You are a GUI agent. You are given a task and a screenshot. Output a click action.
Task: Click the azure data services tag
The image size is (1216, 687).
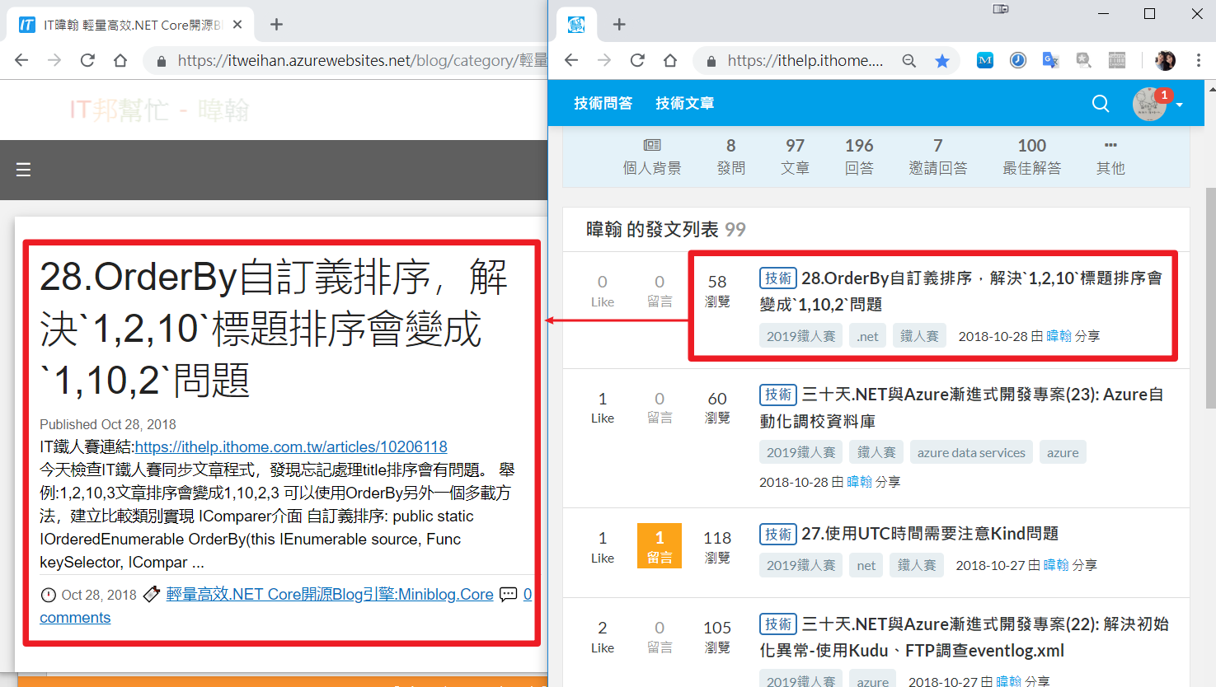(x=971, y=452)
